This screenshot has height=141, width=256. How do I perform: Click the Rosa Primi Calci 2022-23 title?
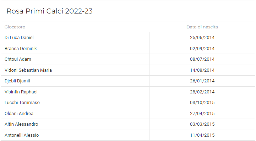click(x=49, y=11)
